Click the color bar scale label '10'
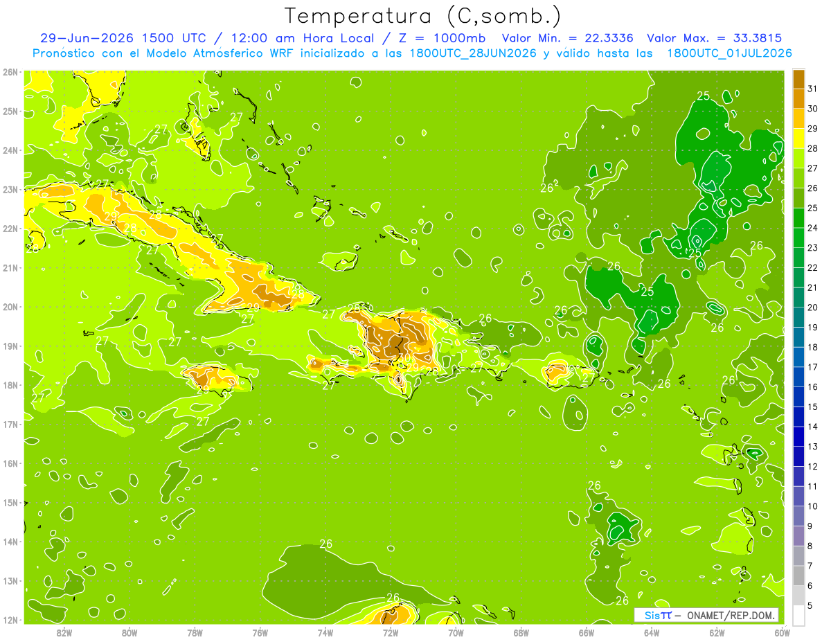 [x=813, y=506]
